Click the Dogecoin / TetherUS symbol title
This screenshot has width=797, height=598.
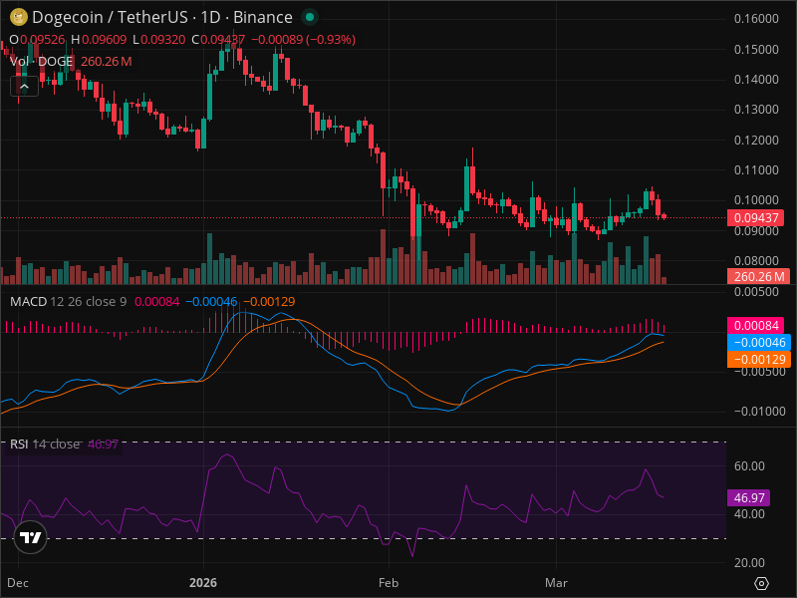[110, 17]
